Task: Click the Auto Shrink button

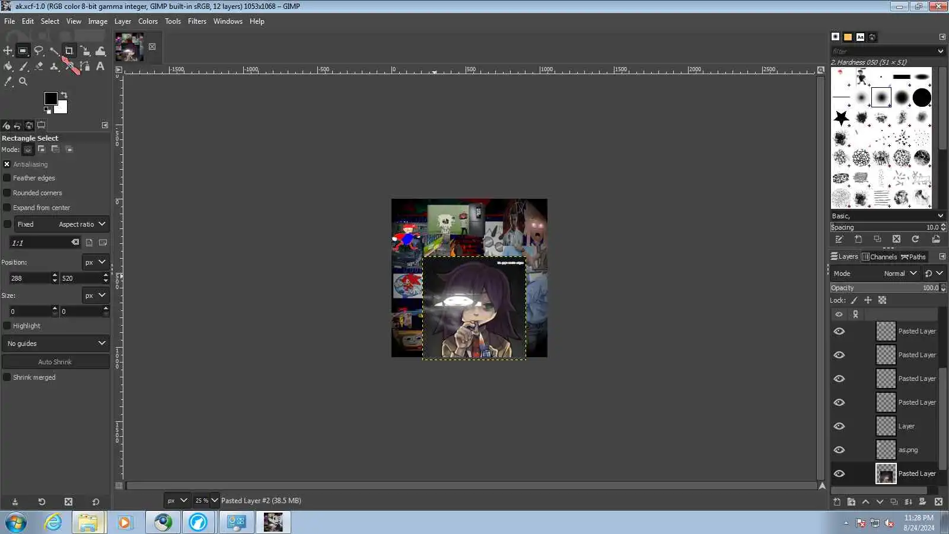Action: [55, 362]
